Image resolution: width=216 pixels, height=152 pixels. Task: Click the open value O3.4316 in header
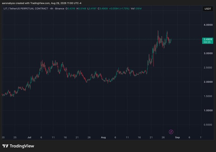click(x=70, y=9)
